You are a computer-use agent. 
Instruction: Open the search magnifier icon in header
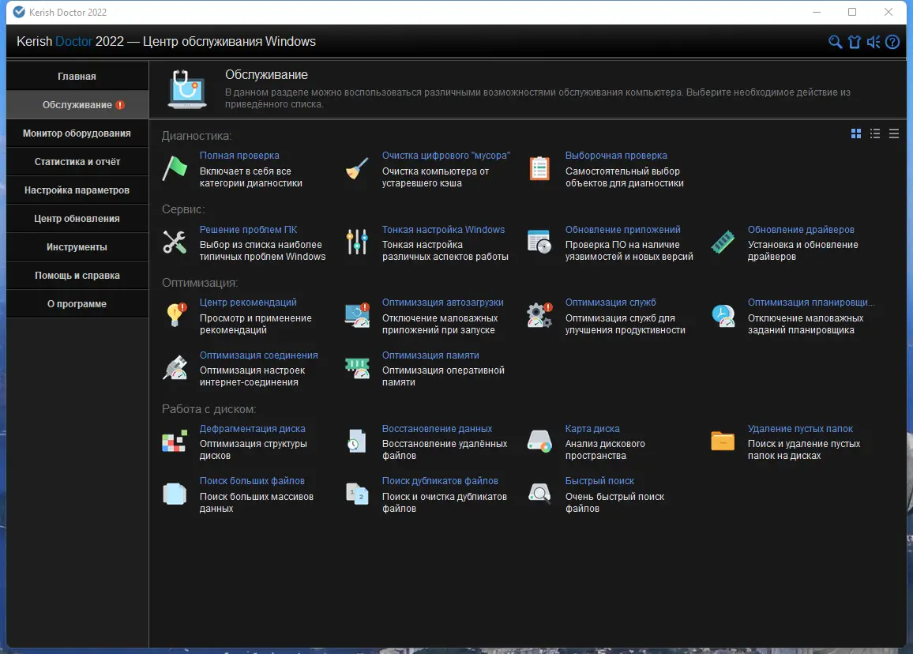tap(835, 42)
